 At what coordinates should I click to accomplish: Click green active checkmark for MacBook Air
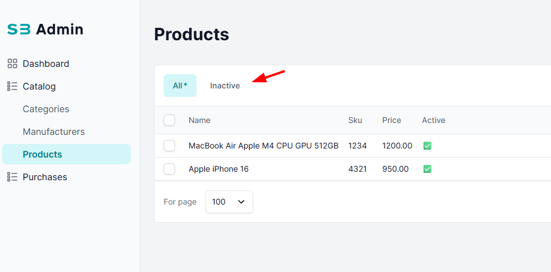(x=428, y=146)
